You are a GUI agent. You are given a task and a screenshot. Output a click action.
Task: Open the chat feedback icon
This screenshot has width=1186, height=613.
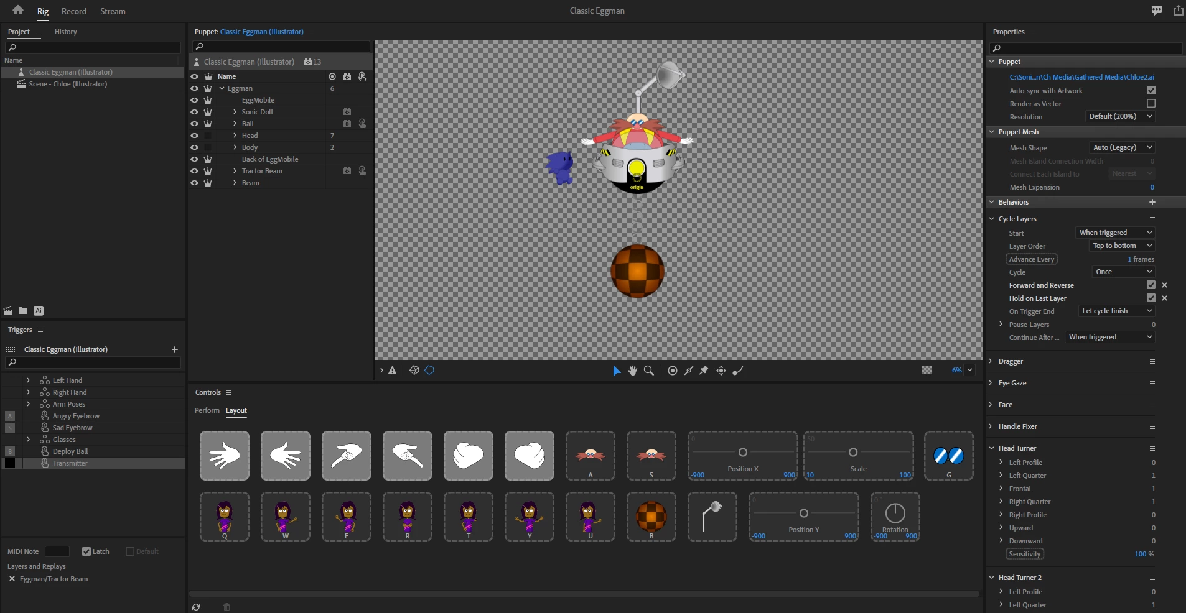(x=1157, y=11)
